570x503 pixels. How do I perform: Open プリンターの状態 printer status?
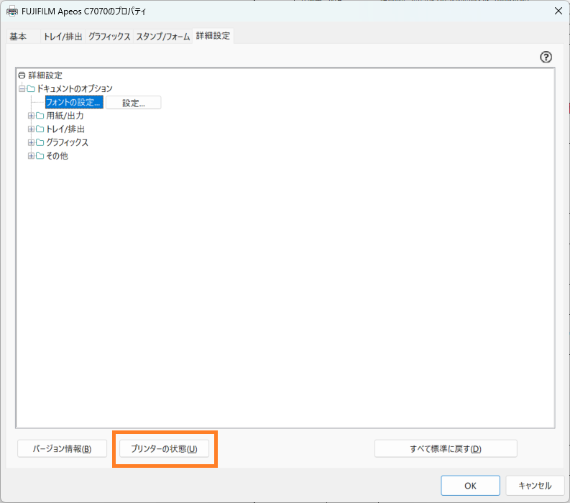[164, 449]
